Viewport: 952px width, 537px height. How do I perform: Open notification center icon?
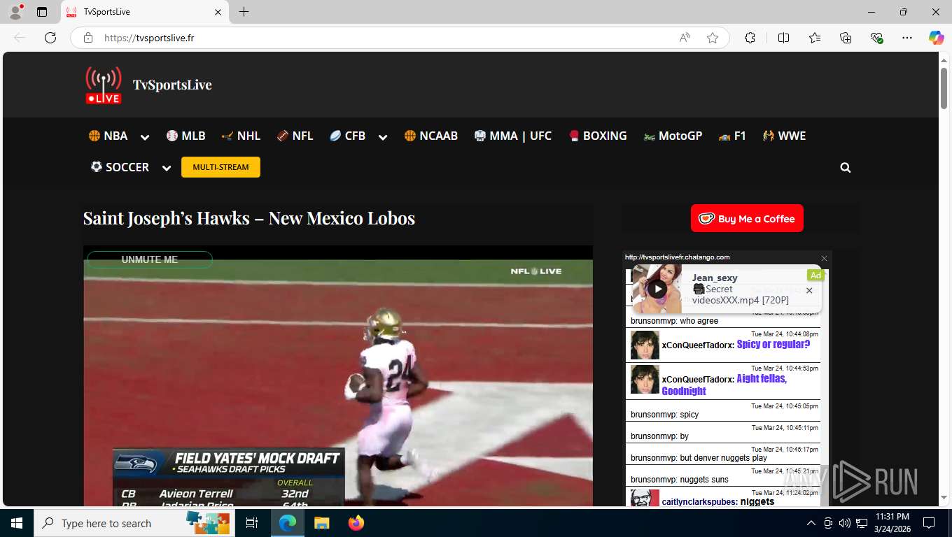click(929, 523)
